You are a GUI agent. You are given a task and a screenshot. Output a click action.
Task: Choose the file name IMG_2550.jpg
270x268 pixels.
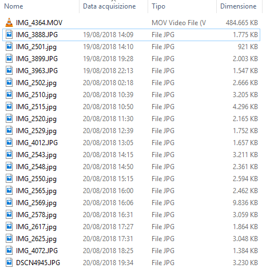tap(36, 179)
